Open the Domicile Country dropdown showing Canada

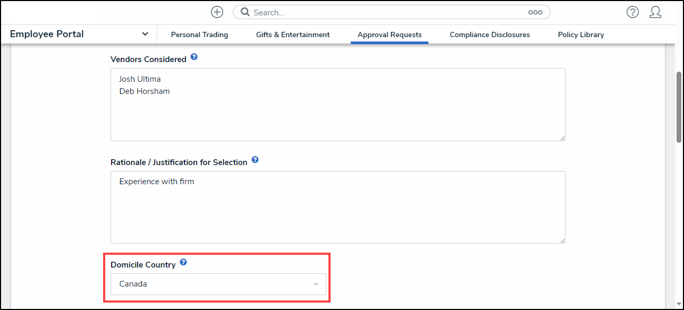point(218,284)
